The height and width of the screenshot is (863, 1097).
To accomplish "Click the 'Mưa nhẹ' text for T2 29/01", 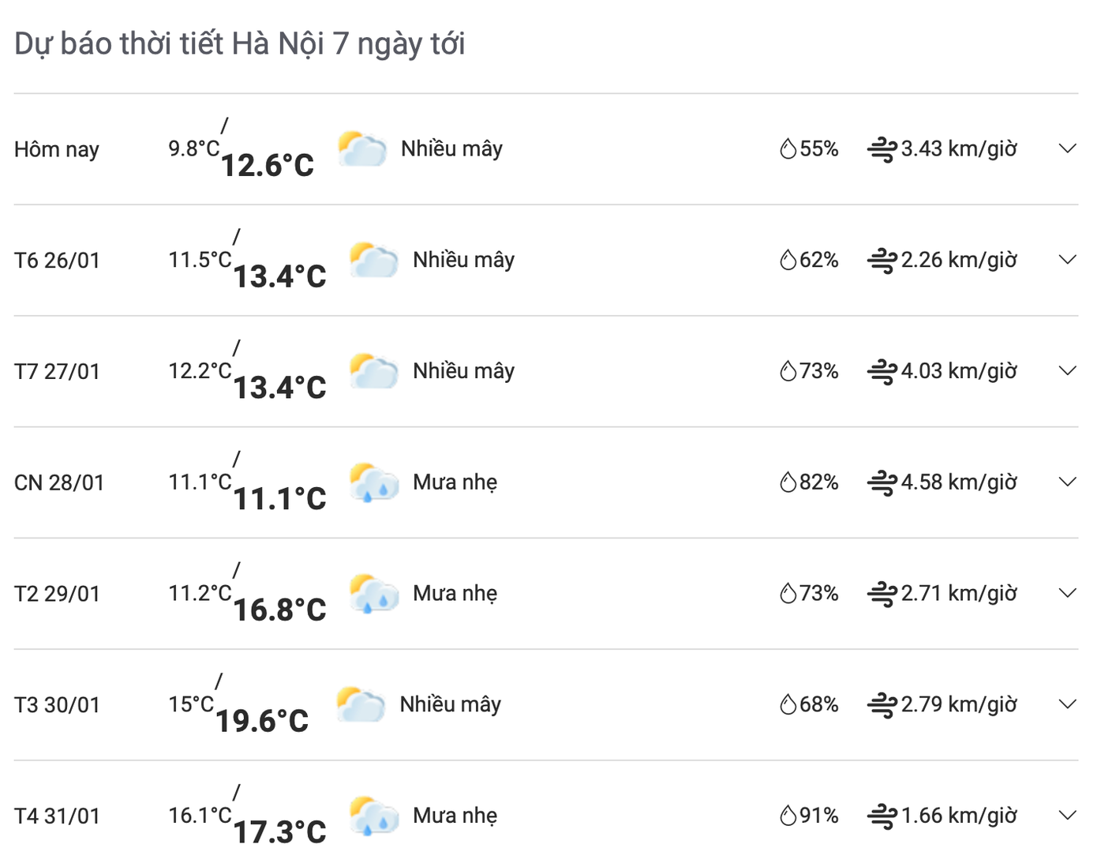I will pos(455,593).
